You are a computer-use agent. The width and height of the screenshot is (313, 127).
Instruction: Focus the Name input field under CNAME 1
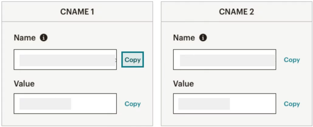click(65, 59)
